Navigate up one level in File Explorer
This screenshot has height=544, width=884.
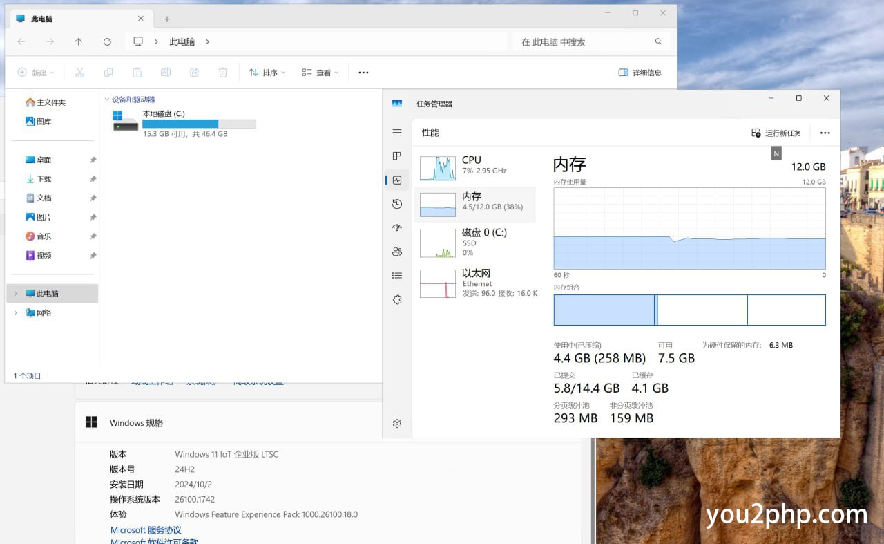coord(79,41)
